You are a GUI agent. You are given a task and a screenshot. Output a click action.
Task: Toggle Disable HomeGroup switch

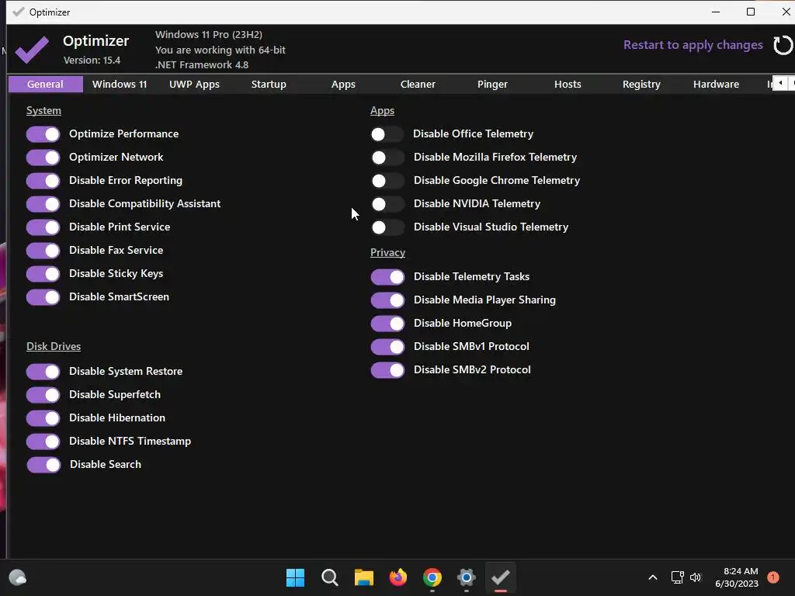click(x=387, y=324)
